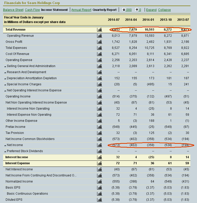Expand all rows via Expand link
The image size is (197, 203).
point(151,10)
